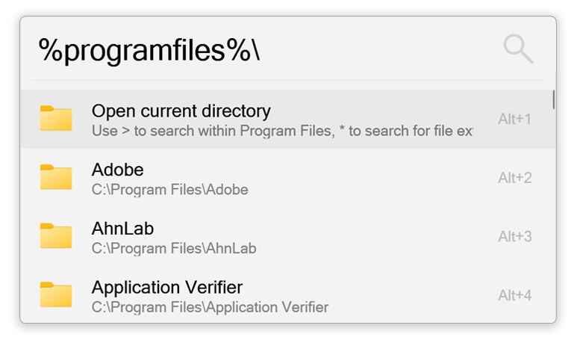Open the Application Verifier result

pyautogui.click(x=167, y=287)
